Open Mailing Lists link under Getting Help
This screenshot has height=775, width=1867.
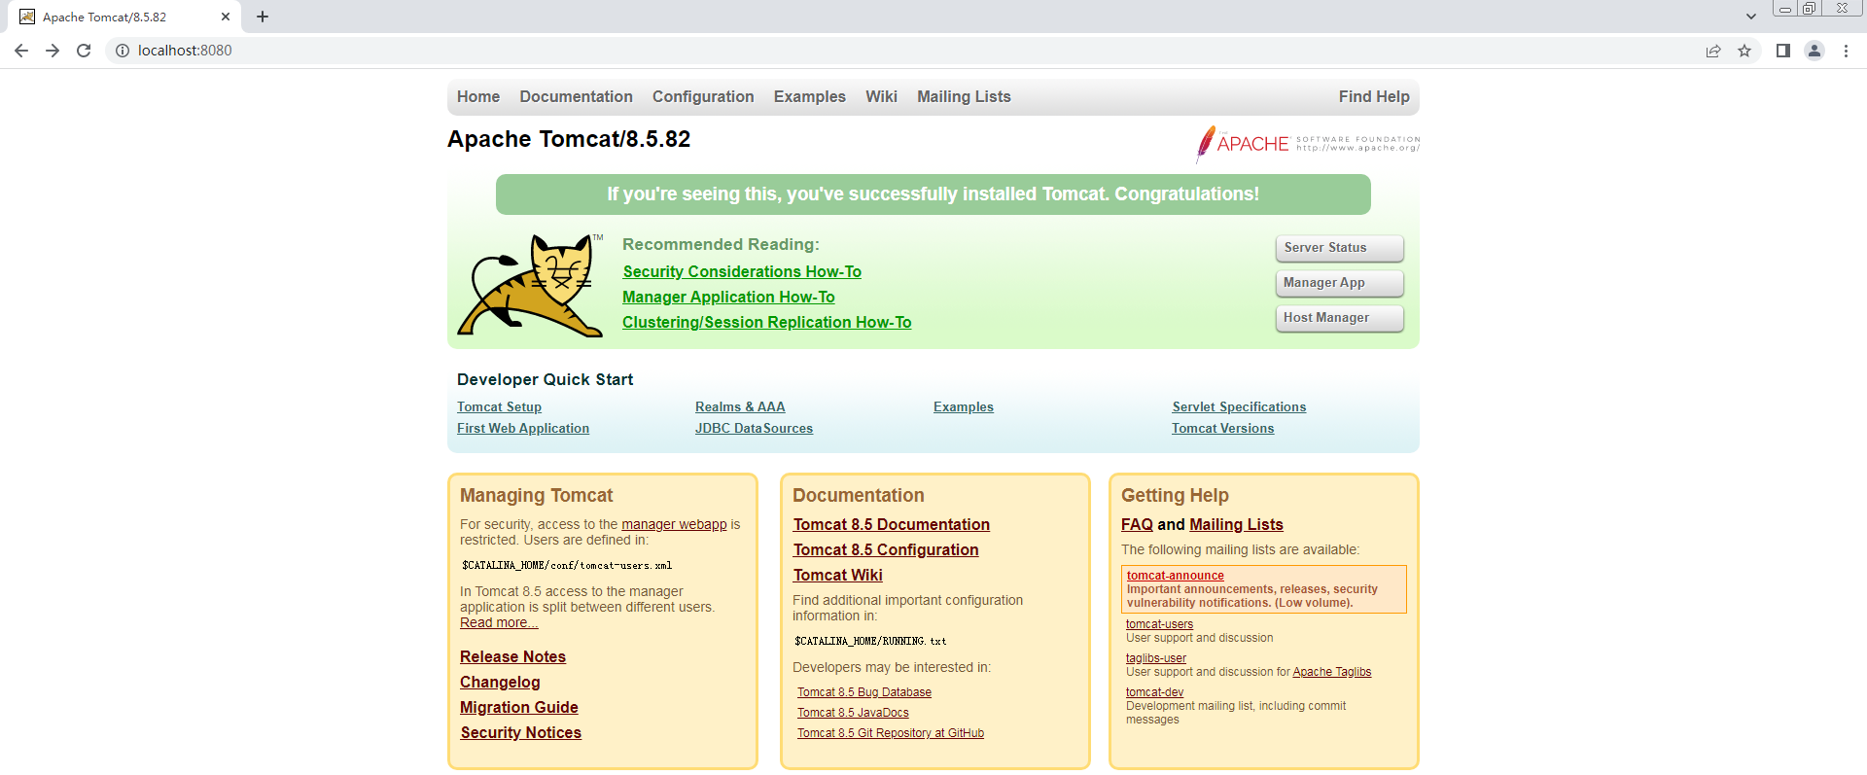1236,525
